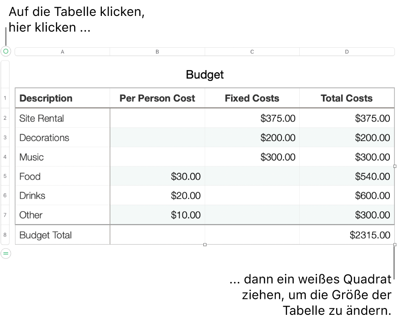The height and width of the screenshot is (323, 398).
Task: Click the Budget table title
Action: click(205, 75)
